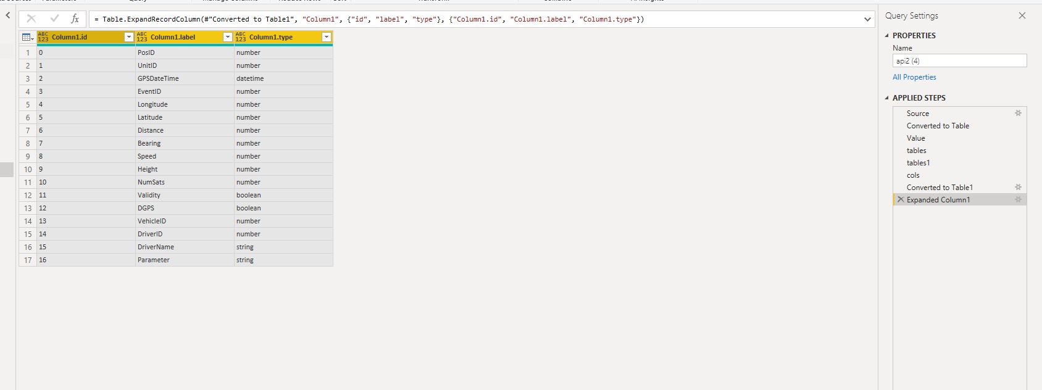
Task: Expand the Queries pane chevron
Action: [7, 15]
